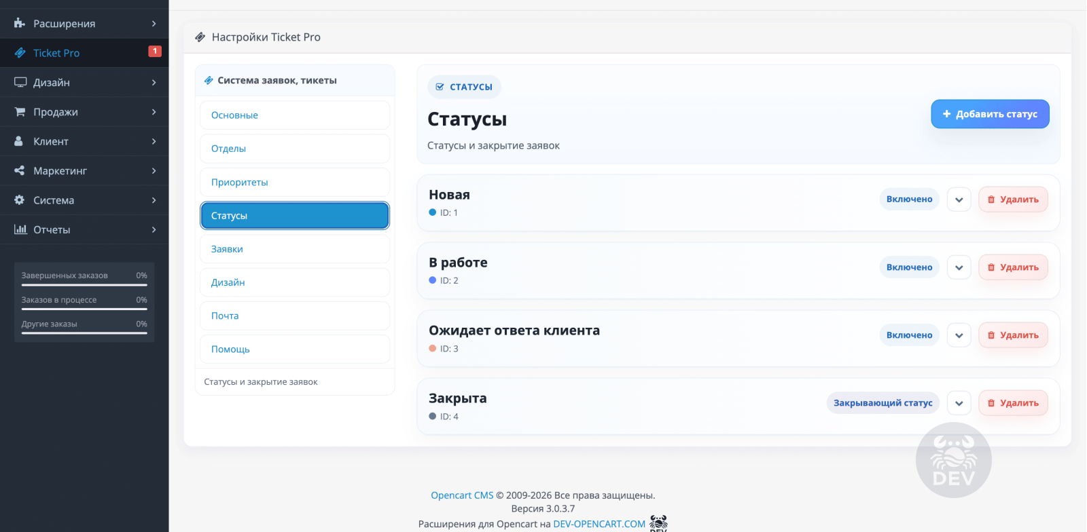Open the DEV-OPENCART.COM footer link
Screen dimensions: 1087x532
click(x=599, y=524)
